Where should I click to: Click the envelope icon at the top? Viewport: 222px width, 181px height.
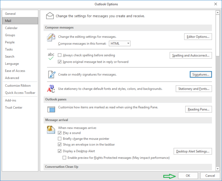click(x=50, y=16)
